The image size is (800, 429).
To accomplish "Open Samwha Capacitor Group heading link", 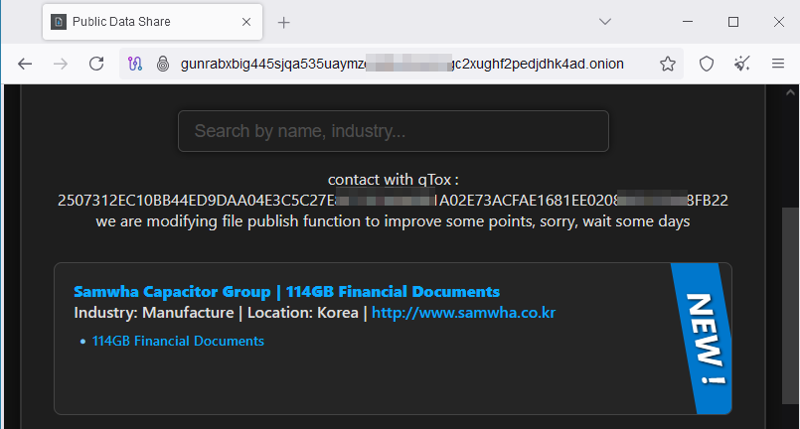I will [x=287, y=291].
